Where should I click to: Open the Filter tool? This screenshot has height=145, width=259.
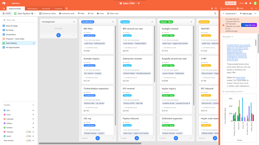point(81,13)
